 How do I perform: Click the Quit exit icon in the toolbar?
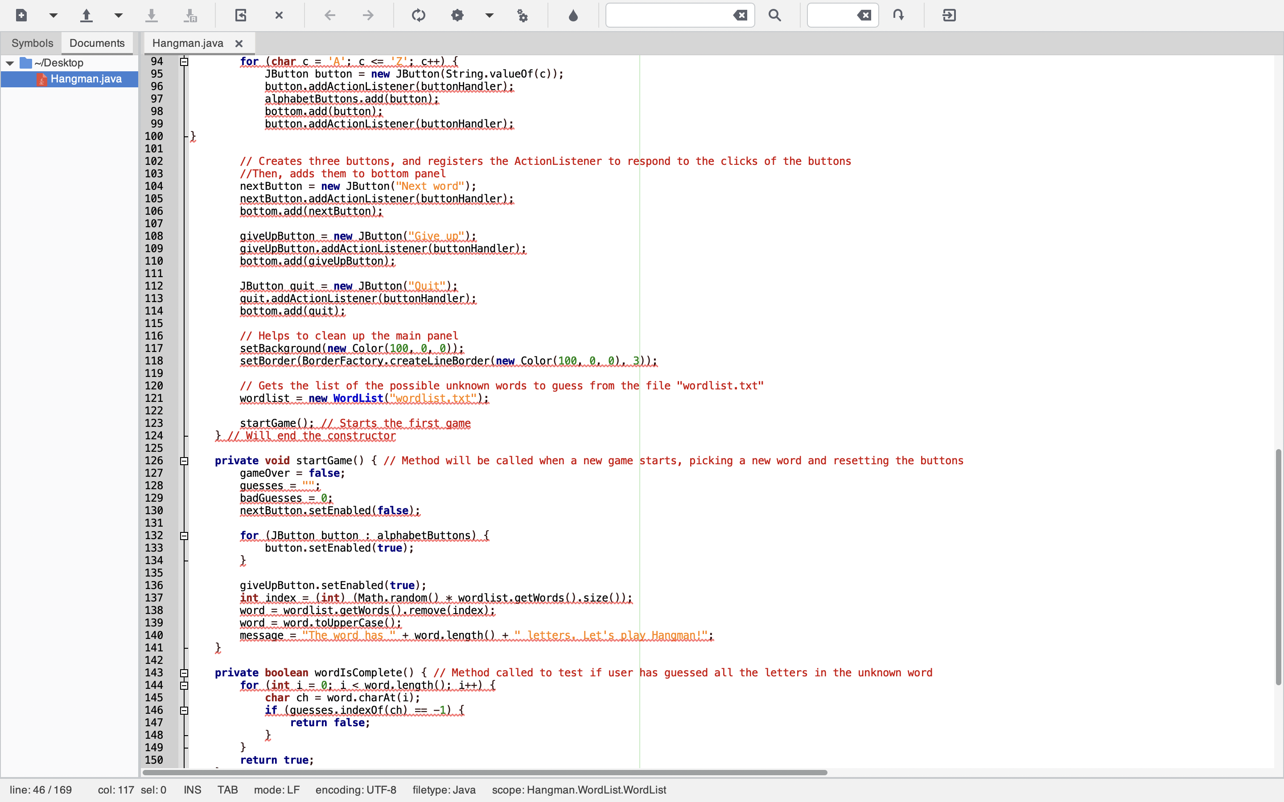pyautogui.click(x=949, y=16)
